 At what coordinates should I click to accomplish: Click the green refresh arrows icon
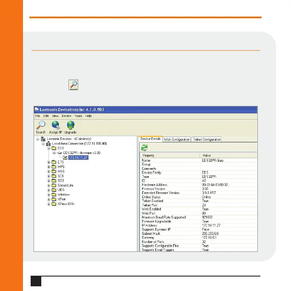(x=144, y=148)
